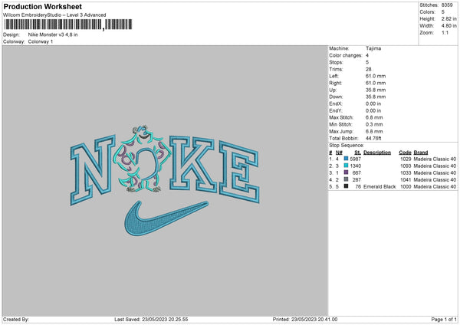460x325 pixels.
Task: Click the Width value '4.80 in'
Action: point(449,26)
